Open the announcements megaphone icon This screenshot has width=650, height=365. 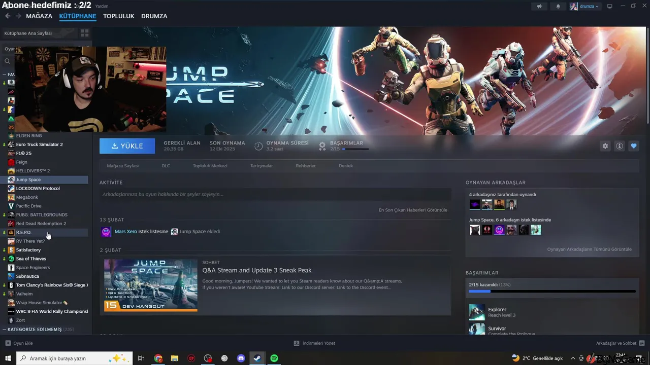pyautogui.click(x=539, y=6)
